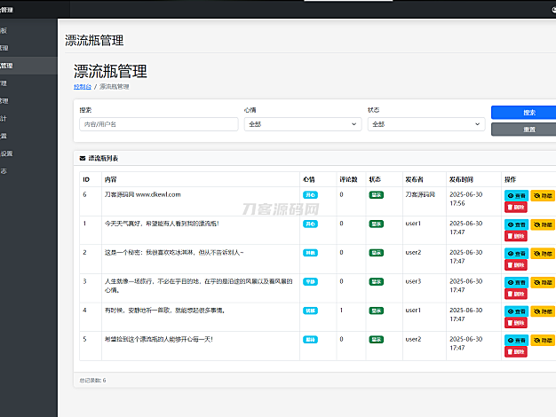The image size is (556, 417).
Task: Open the 状态 status filter dropdown
Action: 426,124
